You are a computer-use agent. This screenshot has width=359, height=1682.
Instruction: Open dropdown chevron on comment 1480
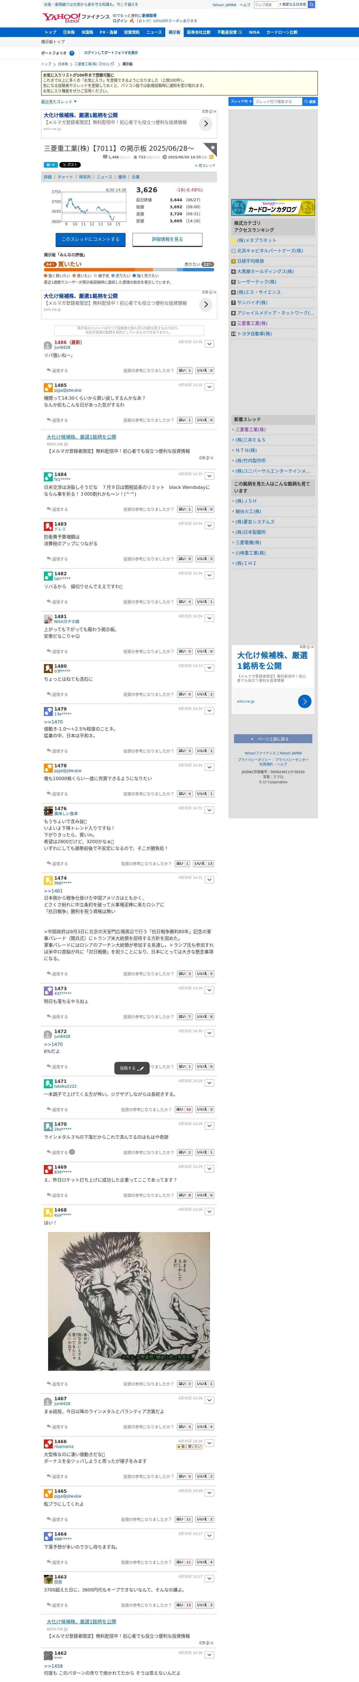(209, 668)
